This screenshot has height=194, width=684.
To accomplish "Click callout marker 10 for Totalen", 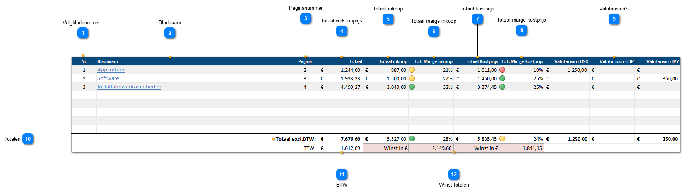I will [28, 139].
